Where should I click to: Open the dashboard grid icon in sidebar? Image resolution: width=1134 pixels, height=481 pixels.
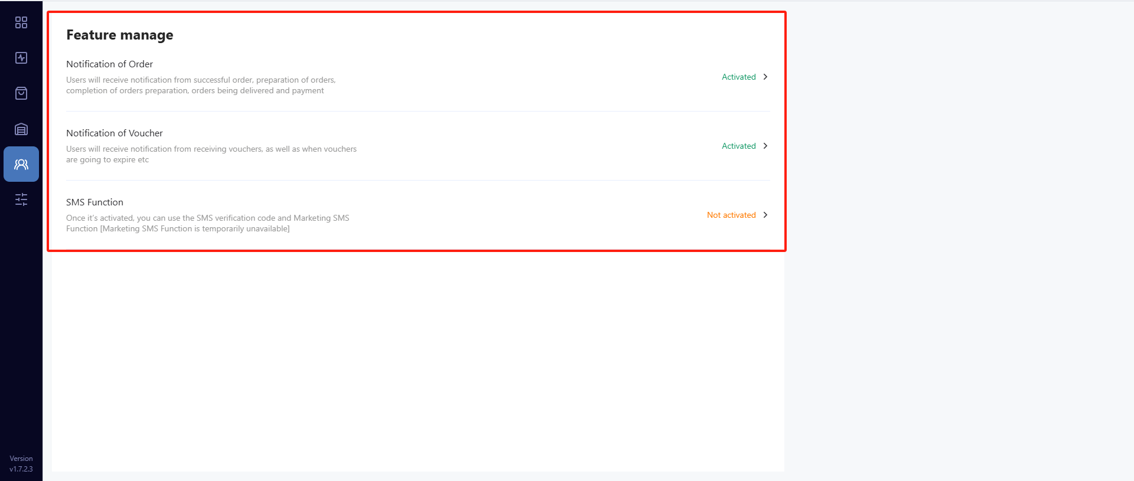pyautogui.click(x=21, y=22)
